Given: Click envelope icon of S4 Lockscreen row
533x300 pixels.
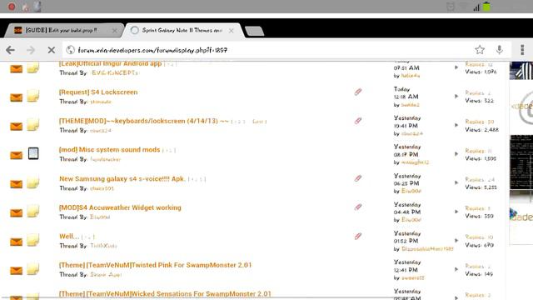Looking at the screenshot, I should point(16,98).
